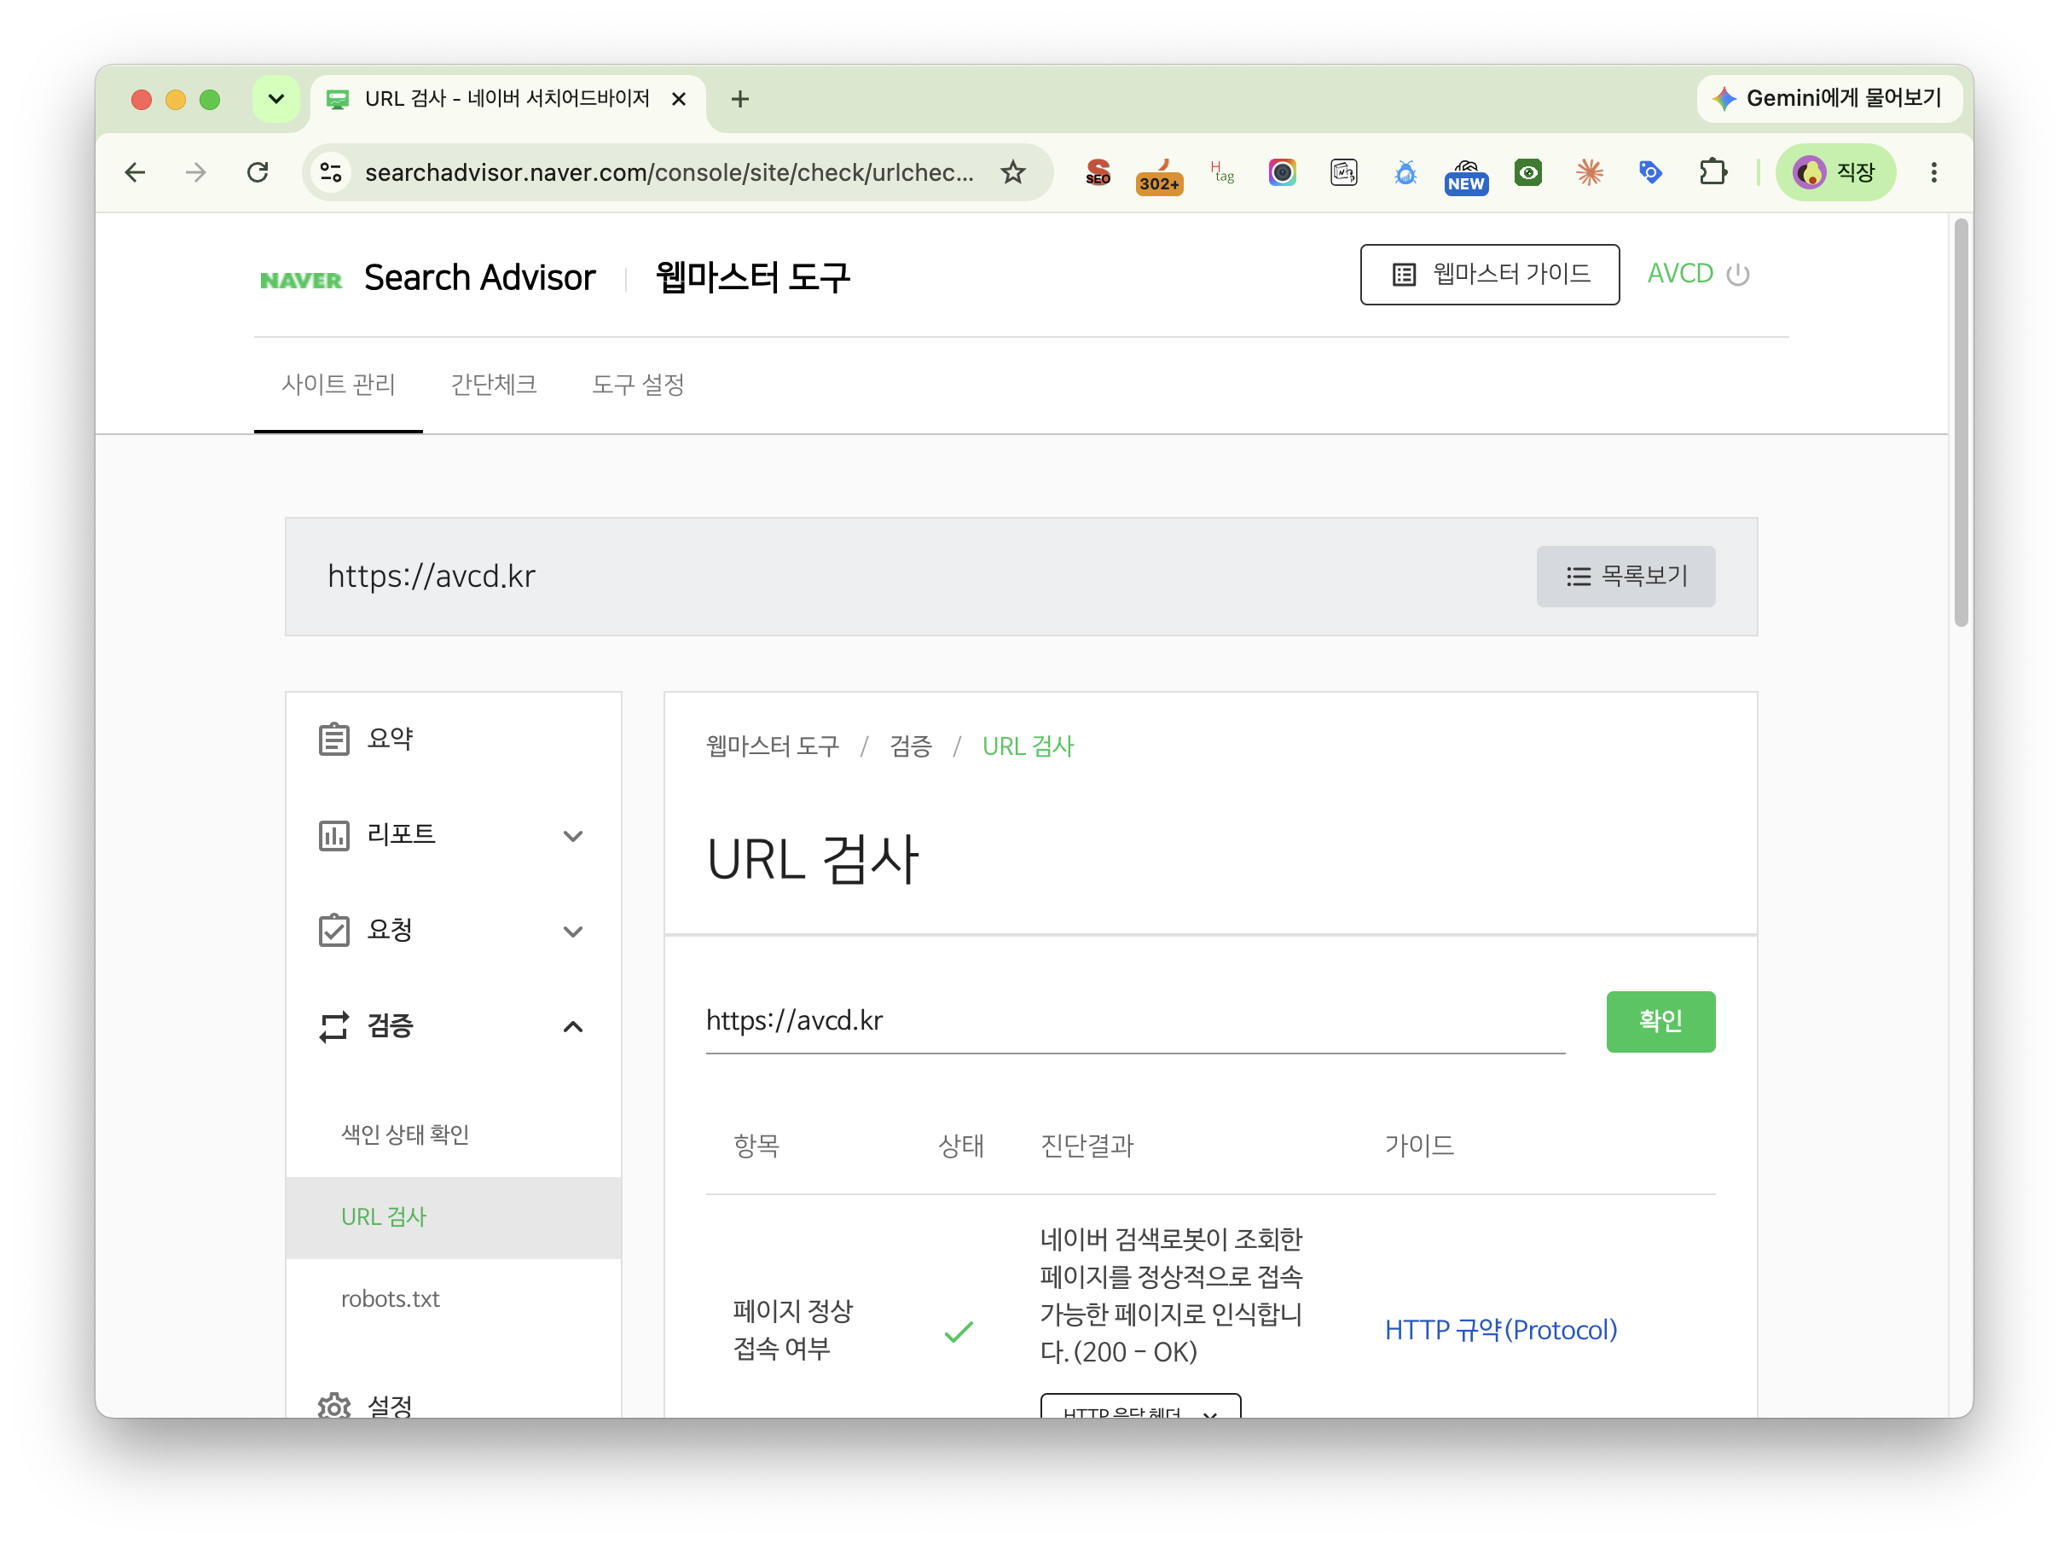
Task: Open the camera lens extension icon
Action: pos(1282,172)
